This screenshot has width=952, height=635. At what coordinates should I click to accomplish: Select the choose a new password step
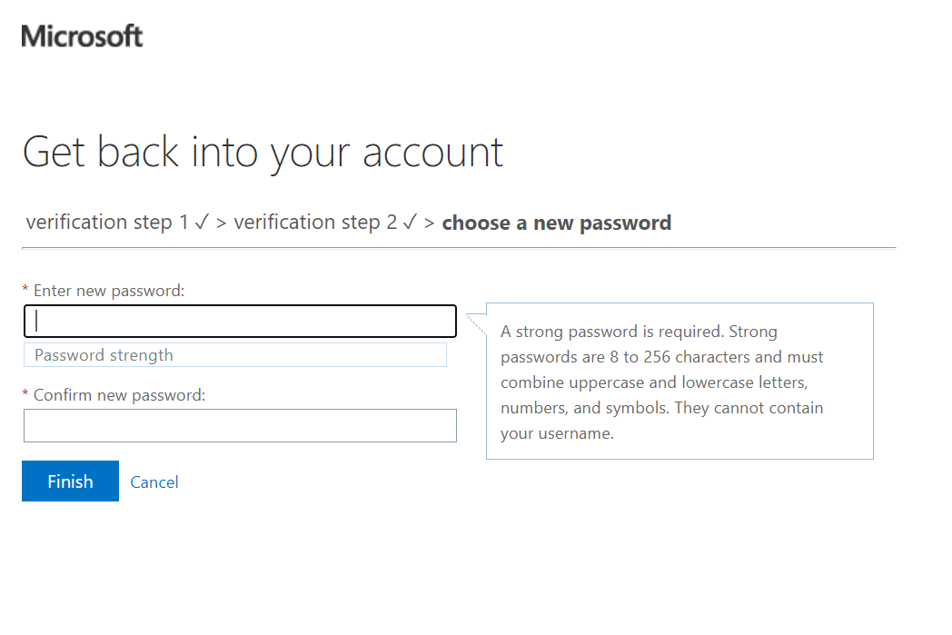click(x=557, y=222)
